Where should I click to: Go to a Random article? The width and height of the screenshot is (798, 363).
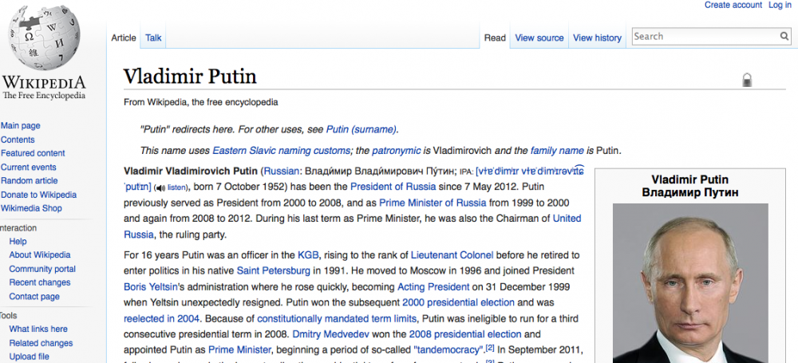coord(29,181)
